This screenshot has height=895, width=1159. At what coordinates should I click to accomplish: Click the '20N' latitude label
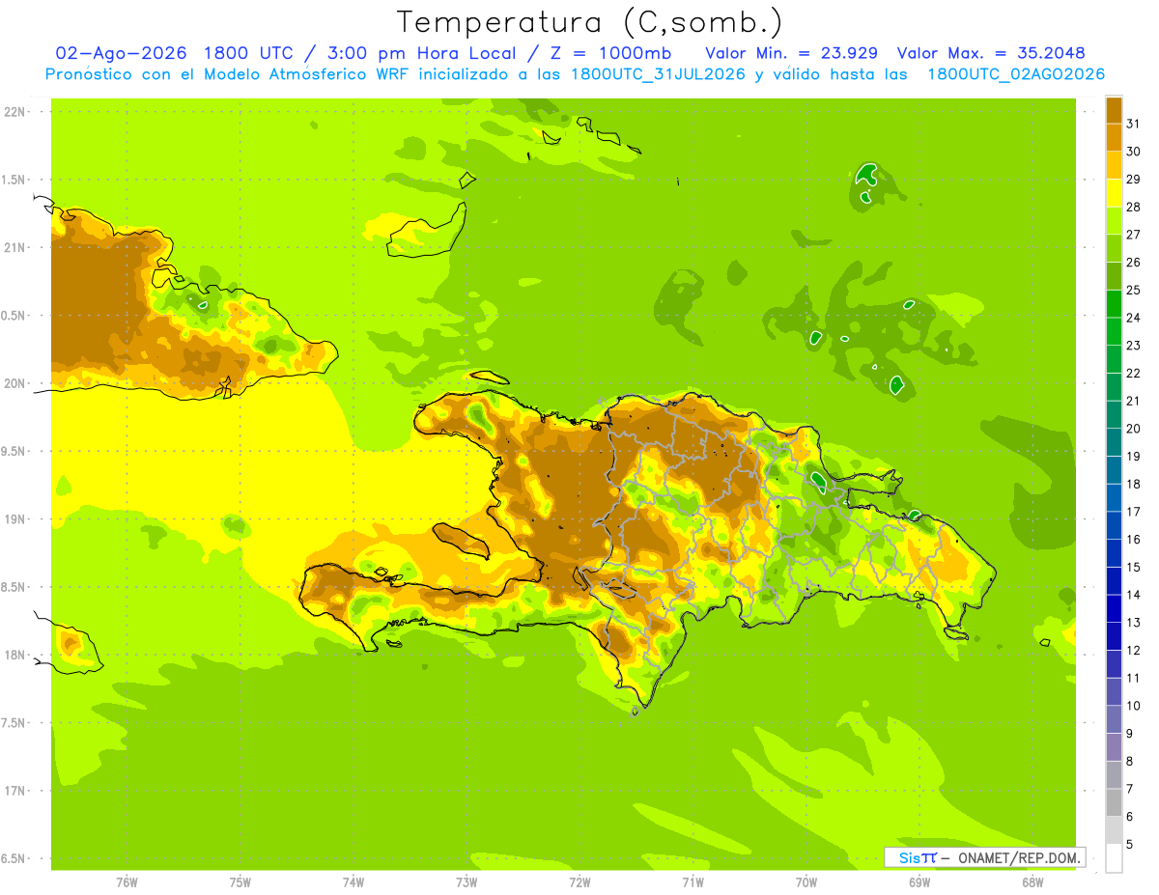point(15,383)
